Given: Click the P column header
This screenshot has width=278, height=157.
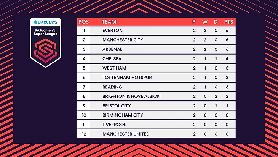Looking at the screenshot, I should pyautogui.click(x=194, y=22).
